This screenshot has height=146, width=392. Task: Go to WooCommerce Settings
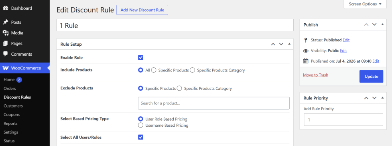[11, 132]
